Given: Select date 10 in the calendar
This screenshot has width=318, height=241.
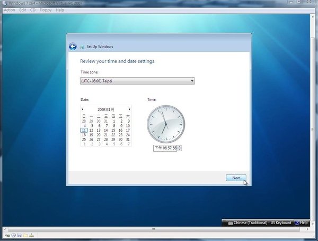Looking at the screenshot, I should point(128,126).
